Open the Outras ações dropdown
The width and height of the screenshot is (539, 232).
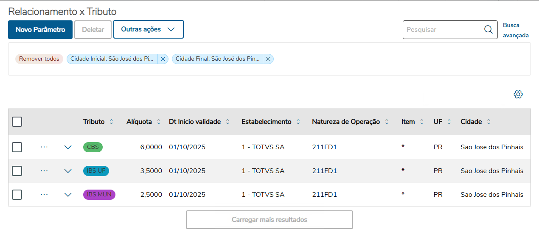[148, 29]
